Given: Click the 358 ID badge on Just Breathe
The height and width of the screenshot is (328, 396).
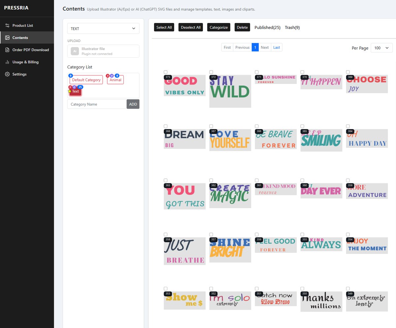Looking at the screenshot, I should coord(168,239).
